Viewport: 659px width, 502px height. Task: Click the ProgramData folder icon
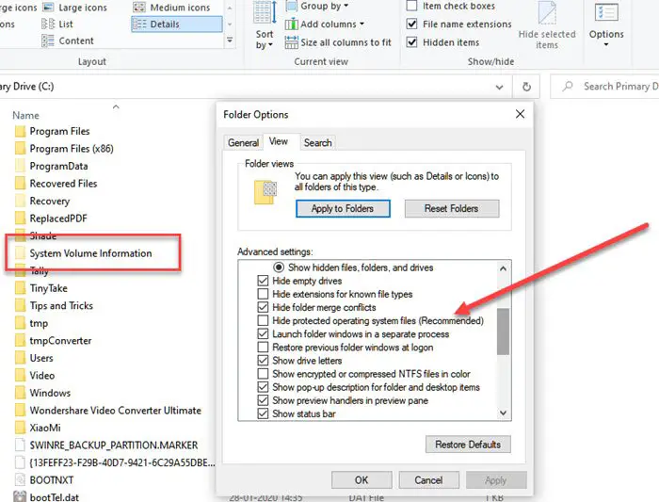point(20,167)
